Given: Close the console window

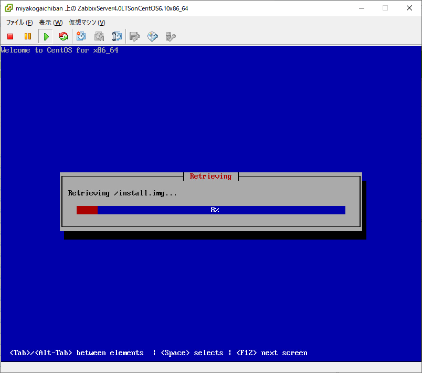Looking at the screenshot, I should (409, 8).
